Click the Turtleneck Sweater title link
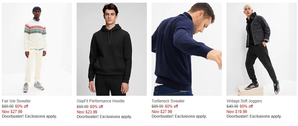 tap(168, 101)
